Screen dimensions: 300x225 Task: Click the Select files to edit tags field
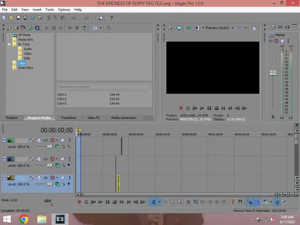click(104, 87)
